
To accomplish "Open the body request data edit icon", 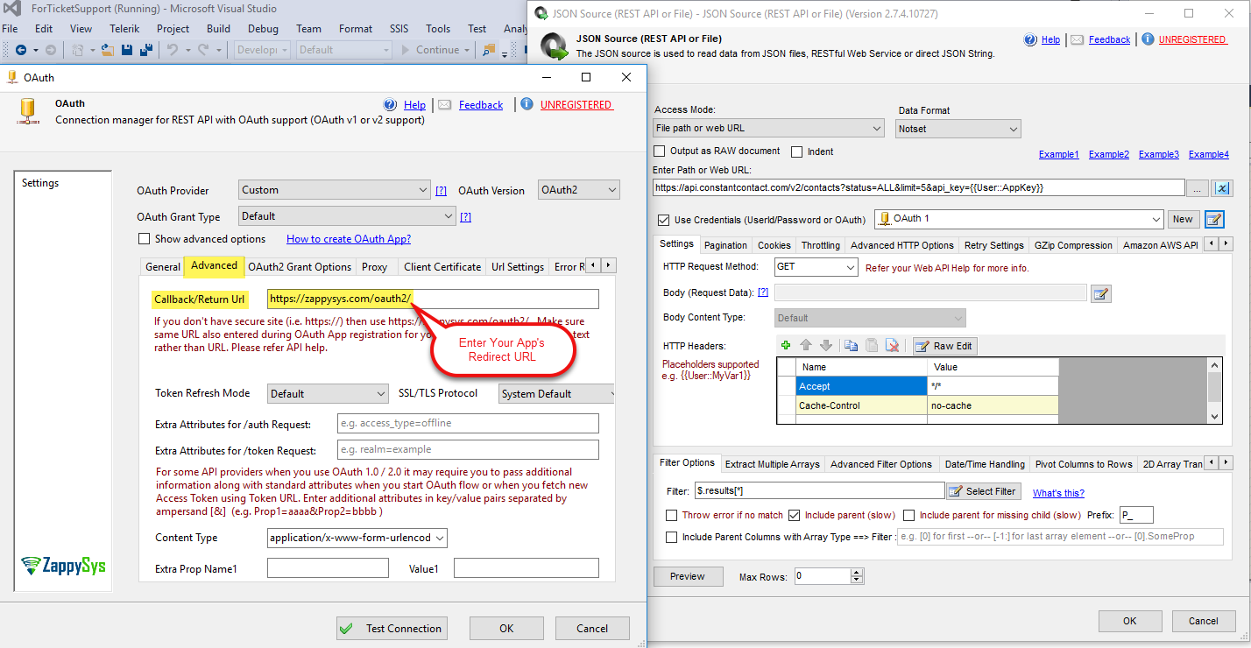I will tap(1101, 293).
